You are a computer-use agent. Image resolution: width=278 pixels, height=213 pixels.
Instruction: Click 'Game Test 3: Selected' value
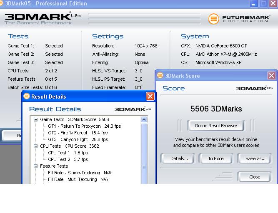tap(54, 62)
